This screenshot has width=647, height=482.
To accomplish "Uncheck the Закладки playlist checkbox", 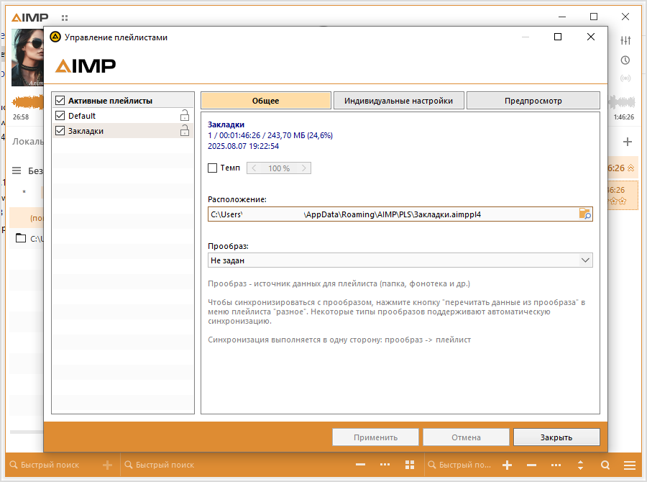I will tap(60, 130).
